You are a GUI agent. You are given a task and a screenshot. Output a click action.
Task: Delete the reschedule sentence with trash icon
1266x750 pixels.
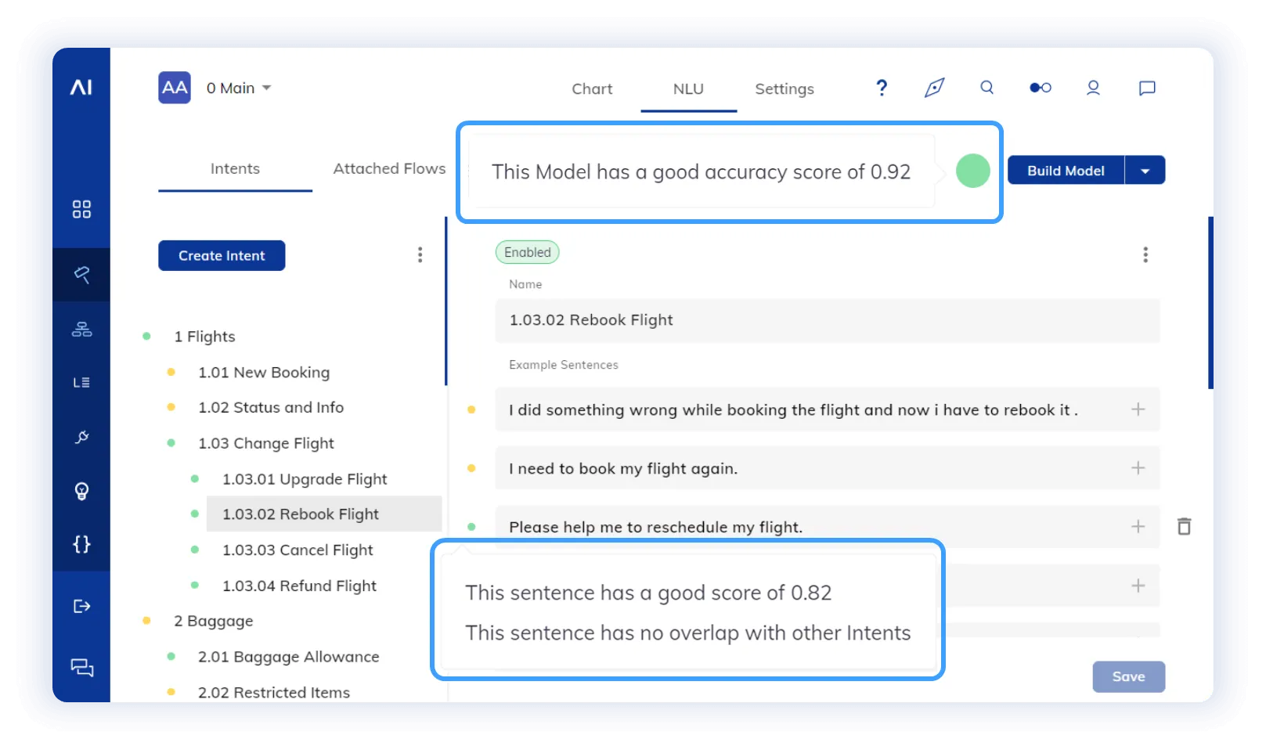(1185, 526)
